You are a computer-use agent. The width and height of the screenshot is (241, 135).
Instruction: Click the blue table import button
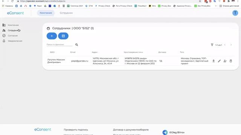63,36
